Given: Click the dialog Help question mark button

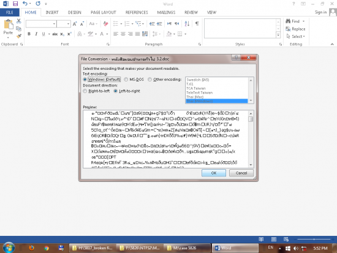Looking at the screenshot, I should tap(236, 58).
